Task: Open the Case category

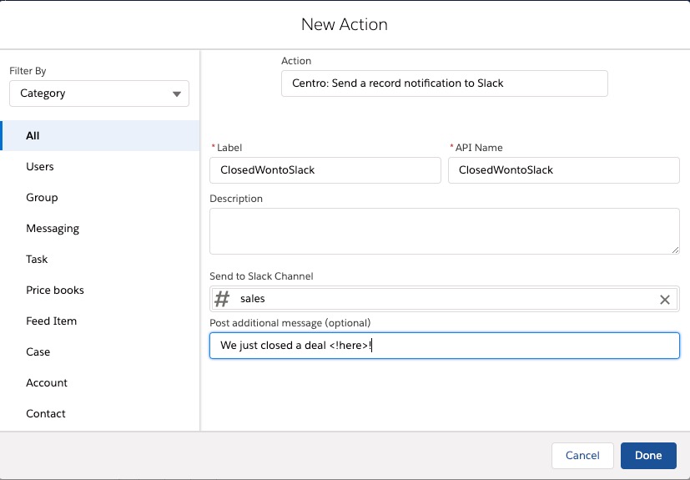Action: click(x=38, y=351)
